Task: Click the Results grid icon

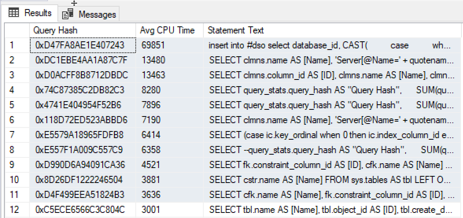Action: point(14,13)
